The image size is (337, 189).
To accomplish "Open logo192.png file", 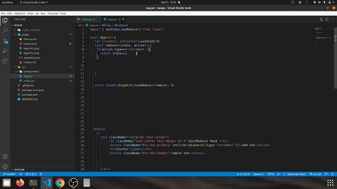I will point(31,48).
